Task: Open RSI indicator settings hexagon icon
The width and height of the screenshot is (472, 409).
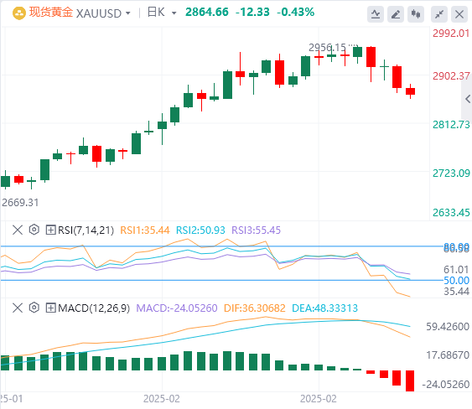Action: pyautogui.click(x=34, y=230)
